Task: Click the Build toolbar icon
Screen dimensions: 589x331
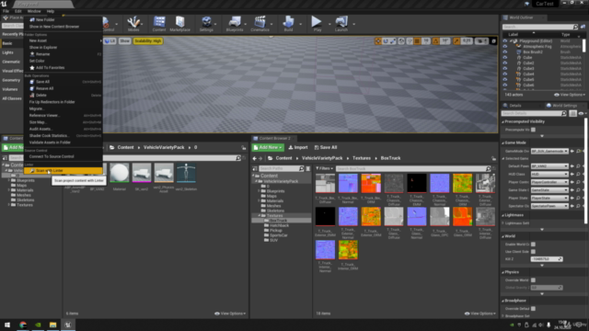Action: click(288, 24)
